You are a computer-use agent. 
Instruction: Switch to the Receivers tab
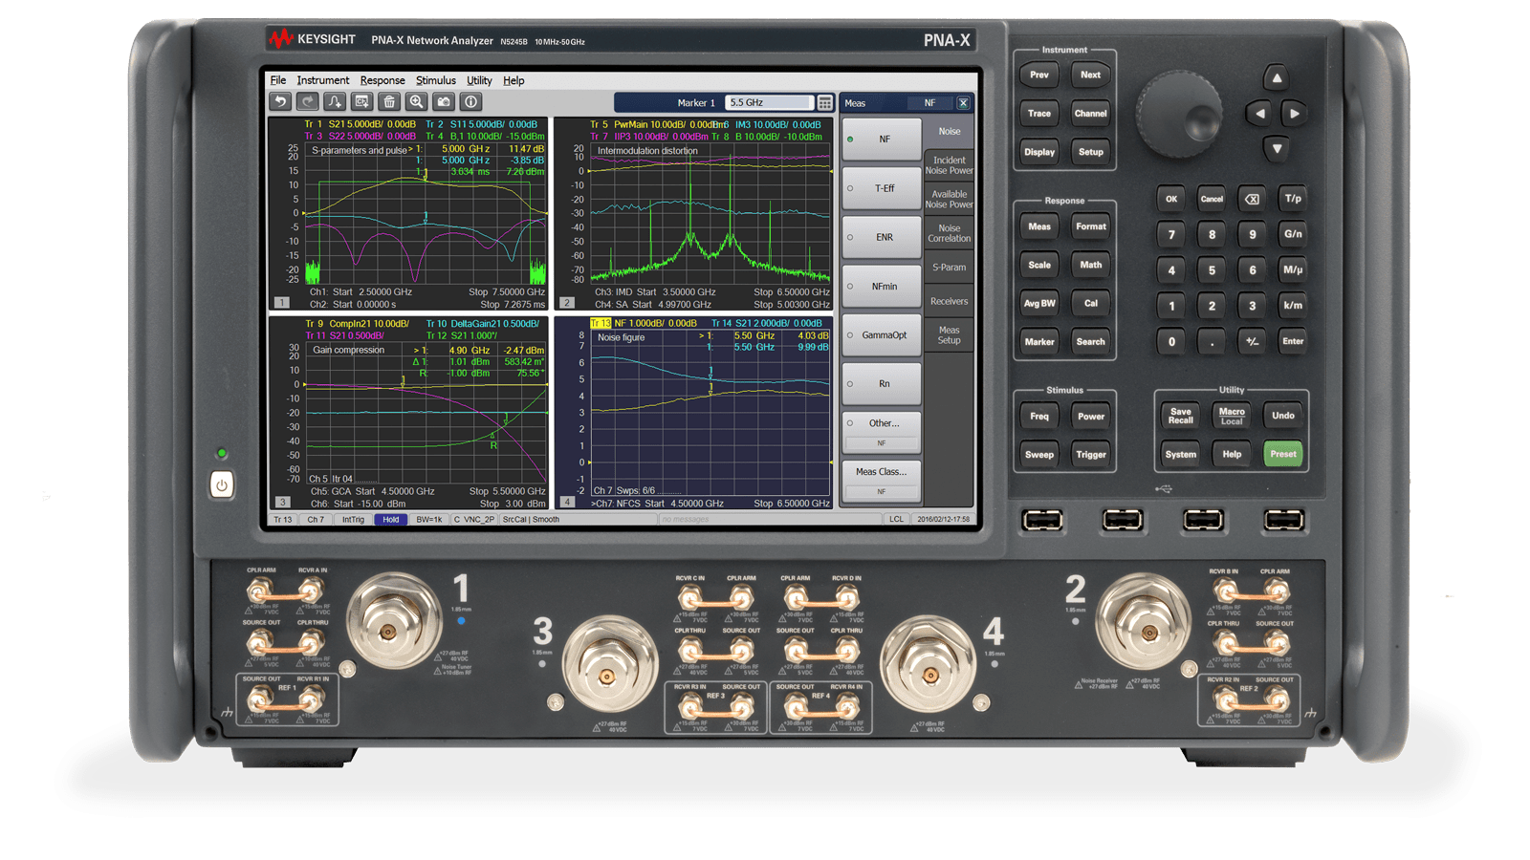pos(950,301)
